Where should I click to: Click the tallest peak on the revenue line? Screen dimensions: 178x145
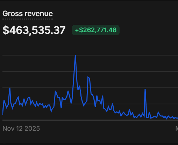76,56
